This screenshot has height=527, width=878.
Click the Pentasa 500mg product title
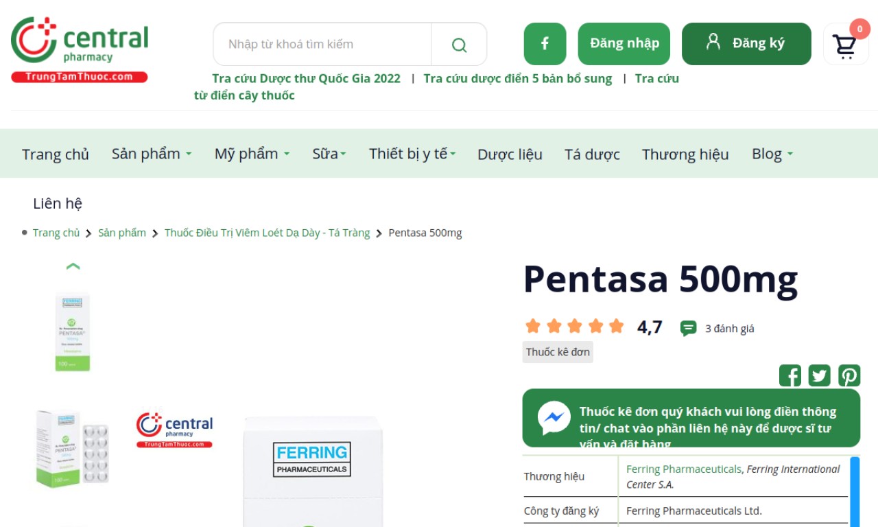tap(661, 279)
